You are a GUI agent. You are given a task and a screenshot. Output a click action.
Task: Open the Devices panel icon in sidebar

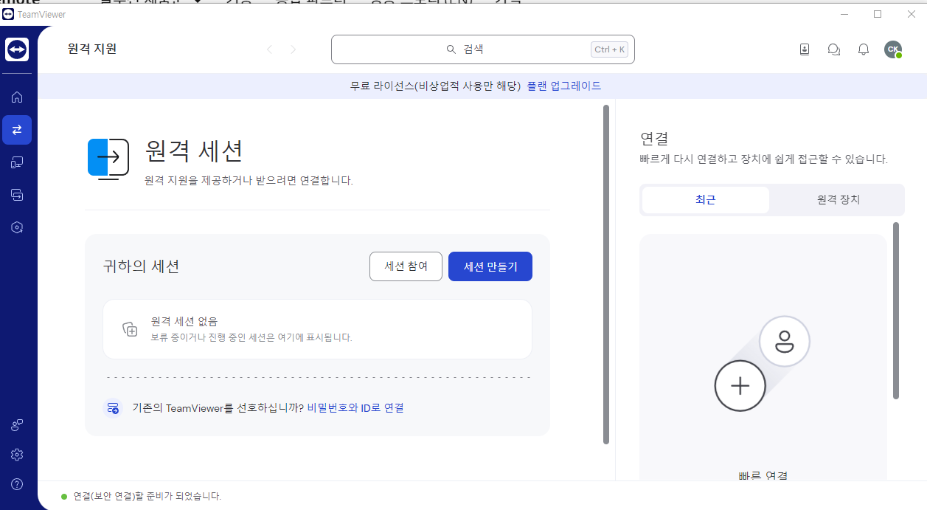point(16,162)
